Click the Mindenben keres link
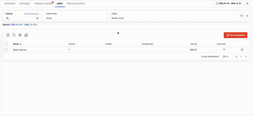Screen dimensions: 253x116 [32, 14]
